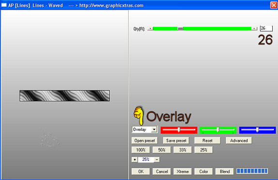Screen dimensions: 278x180
Task: Set preview zoom to 50%
Action: tap(161, 150)
